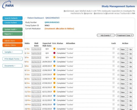
Task: Open View action dropdown for visit 4/4w
Action: click(124, 62)
